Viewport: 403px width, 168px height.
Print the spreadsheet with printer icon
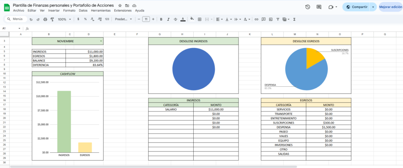coord(45,19)
